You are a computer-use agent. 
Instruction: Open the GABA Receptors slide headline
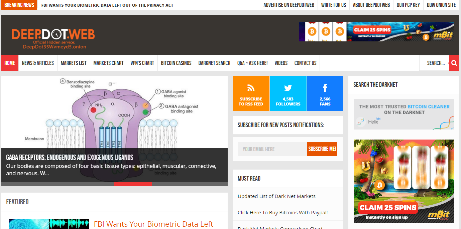coord(70,158)
